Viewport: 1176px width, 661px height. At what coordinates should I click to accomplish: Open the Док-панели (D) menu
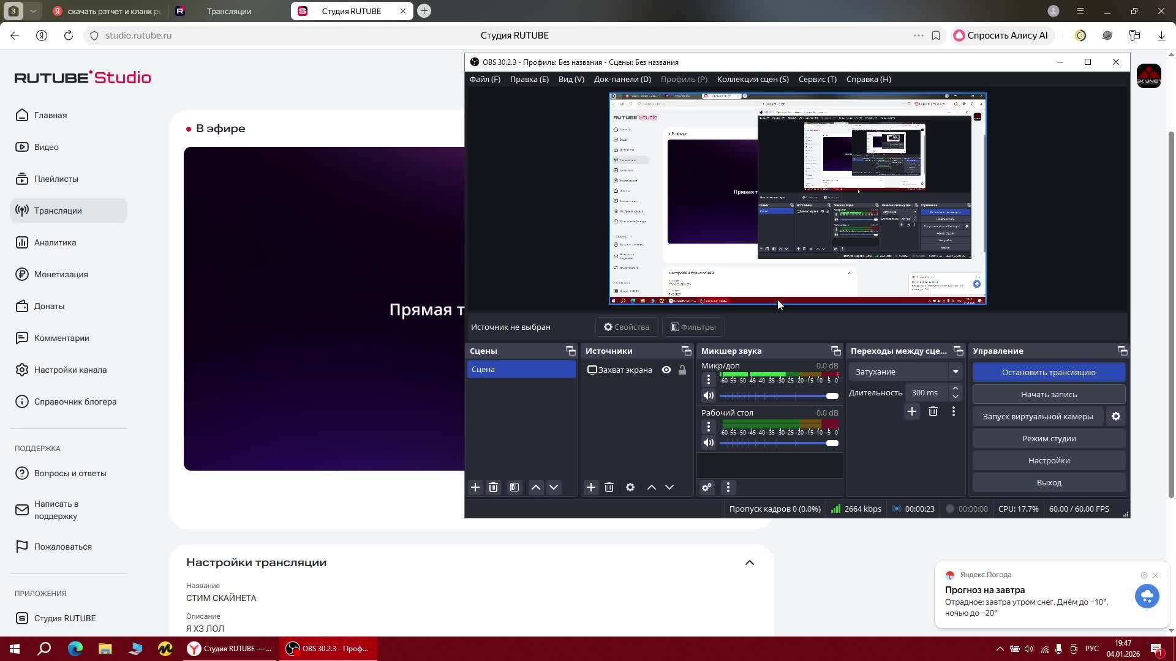tap(622, 79)
